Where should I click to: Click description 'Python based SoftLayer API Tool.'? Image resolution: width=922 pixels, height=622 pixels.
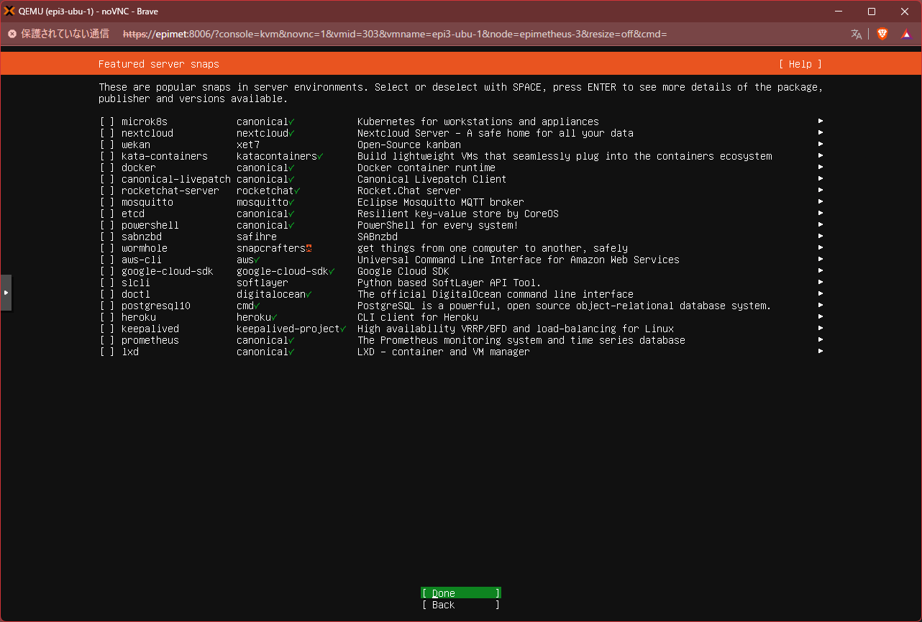click(449, 283)
